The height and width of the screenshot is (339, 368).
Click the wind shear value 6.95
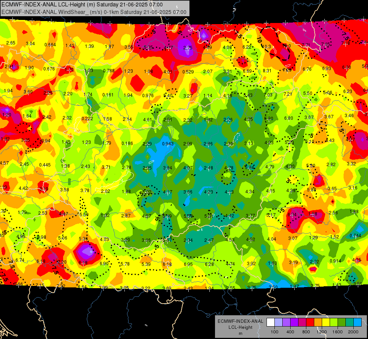(188, 264)
